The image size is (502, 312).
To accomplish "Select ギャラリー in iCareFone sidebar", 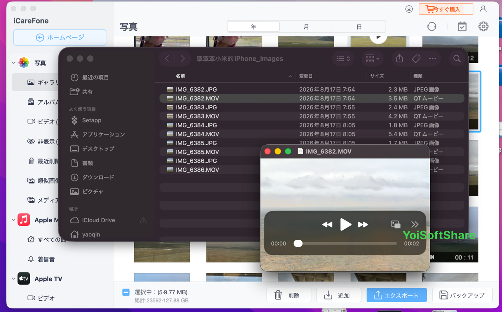I will (x=35, y=82).
